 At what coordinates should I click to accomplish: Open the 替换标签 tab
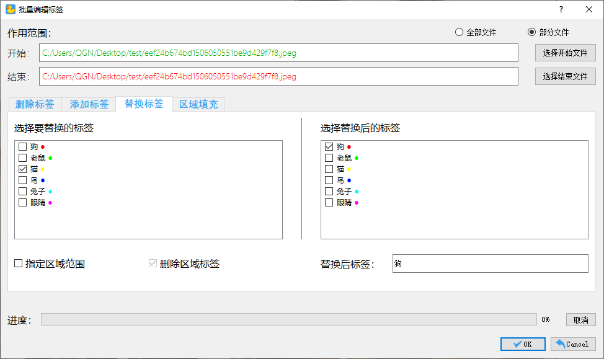[144, 103]
